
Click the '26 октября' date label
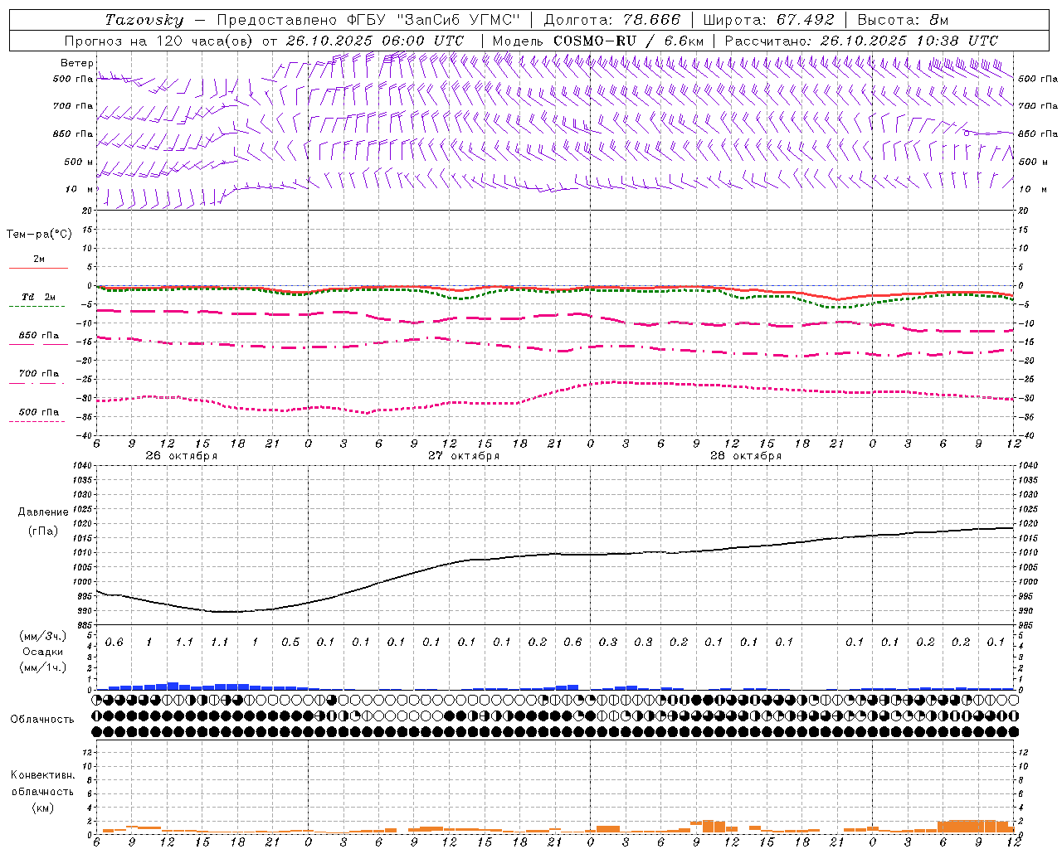point(182,456)
